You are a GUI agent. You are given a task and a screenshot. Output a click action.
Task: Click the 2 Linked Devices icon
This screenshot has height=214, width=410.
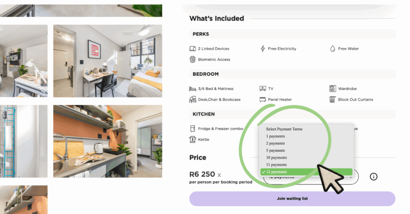pos(193,49)
